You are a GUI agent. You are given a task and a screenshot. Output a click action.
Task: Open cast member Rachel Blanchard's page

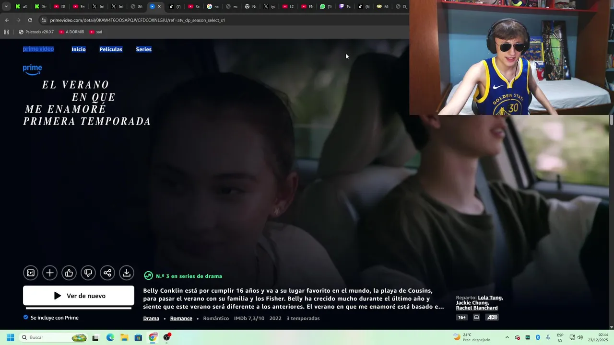[x=477, y=308]
